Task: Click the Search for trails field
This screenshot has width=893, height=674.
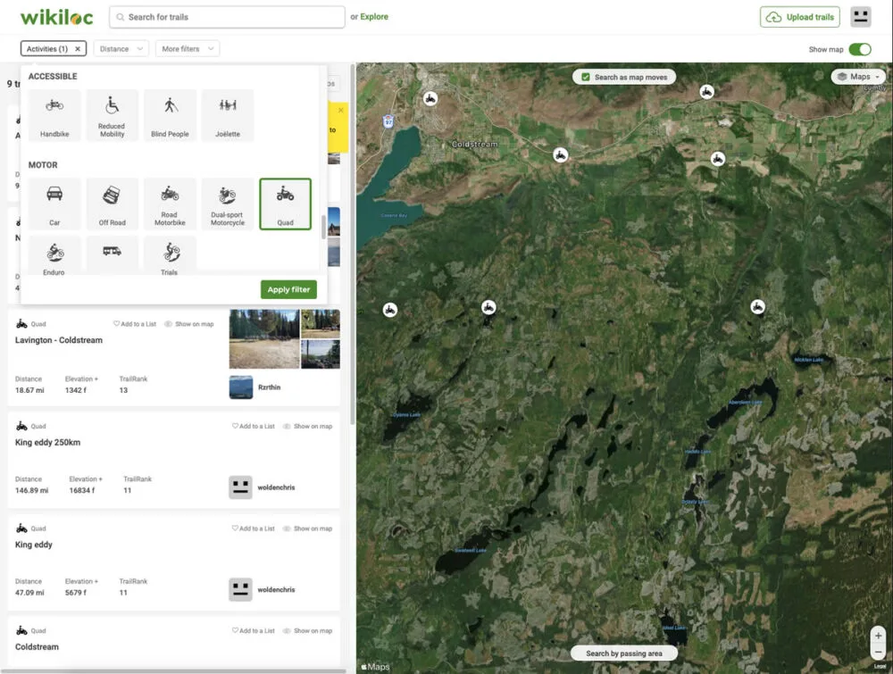Action: [x=228, y=17]
